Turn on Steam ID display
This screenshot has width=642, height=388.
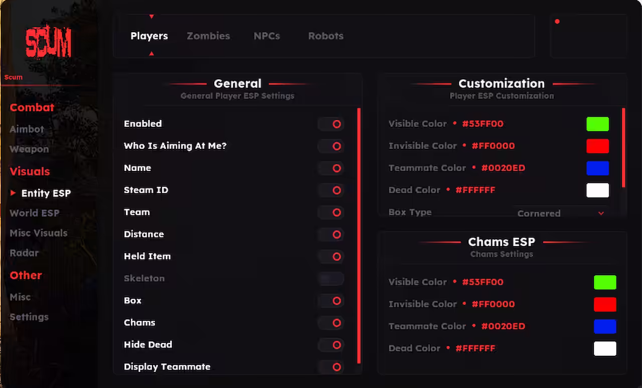[331, 190]
